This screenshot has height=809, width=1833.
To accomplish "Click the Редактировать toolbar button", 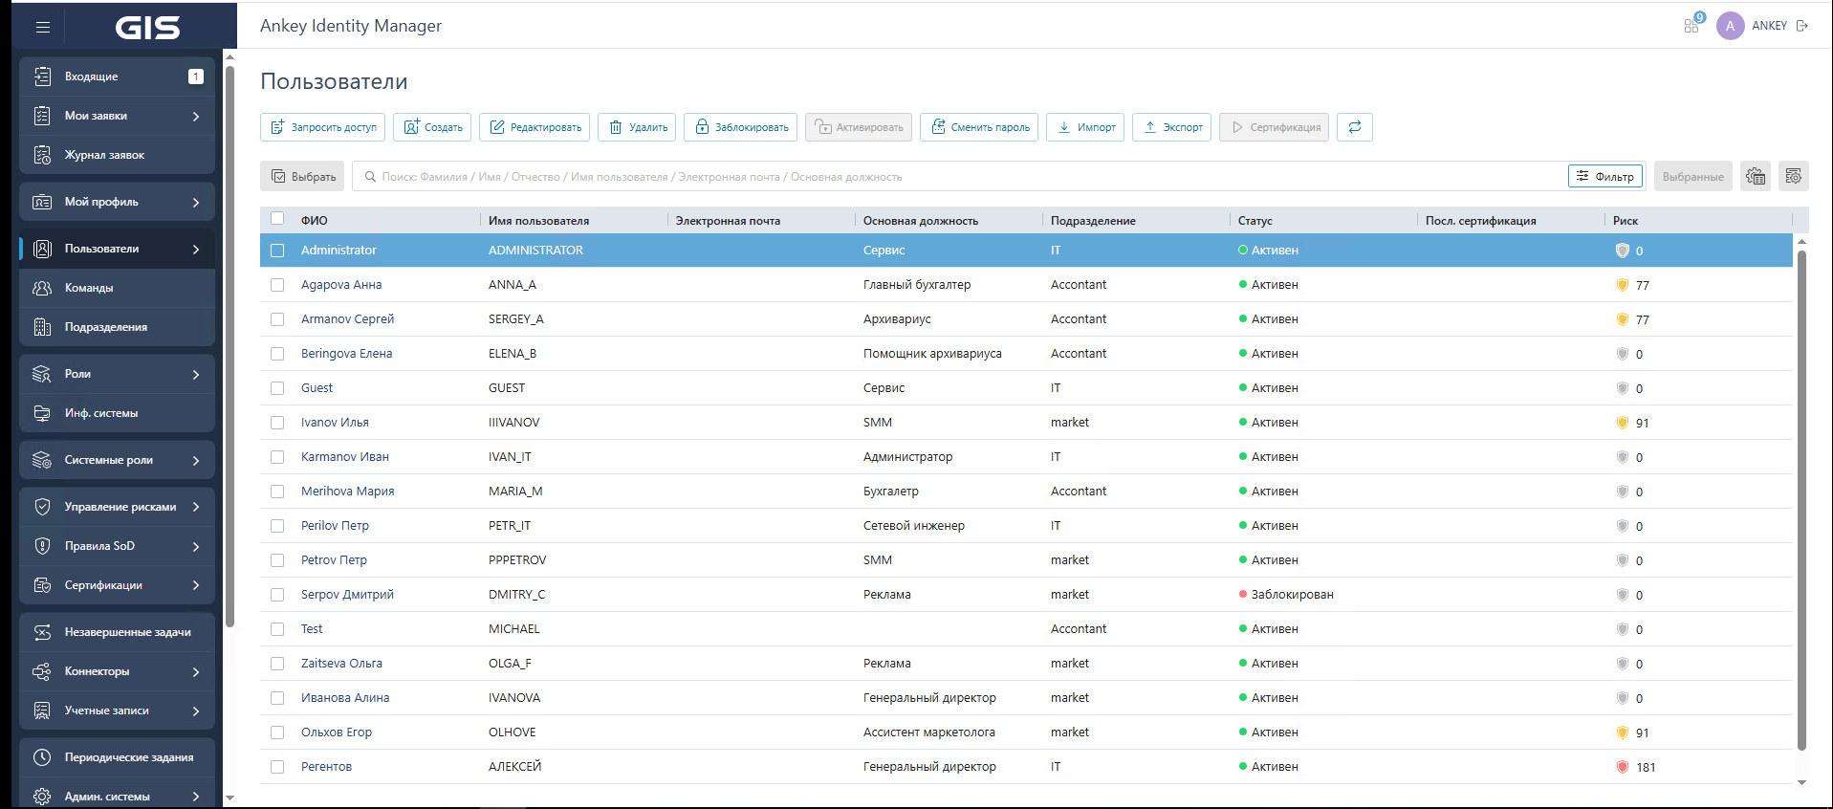I will point(535,127).
